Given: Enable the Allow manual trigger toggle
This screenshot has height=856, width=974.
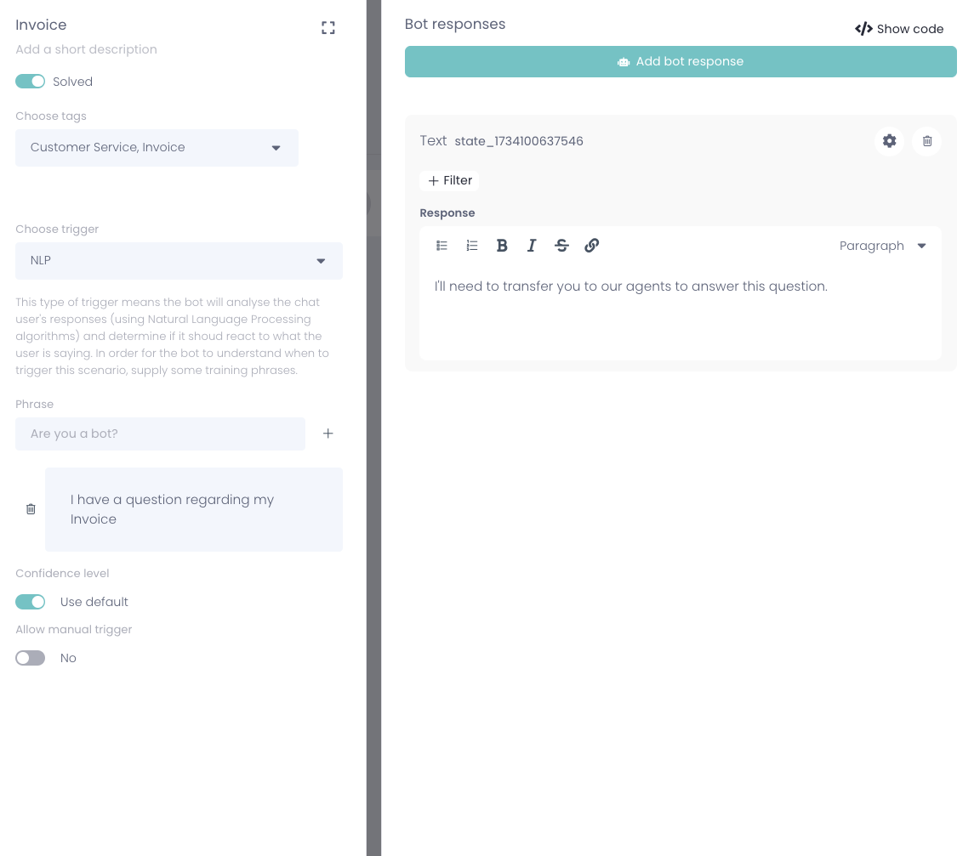Looking at the screenshot, I should coord(31,658).
